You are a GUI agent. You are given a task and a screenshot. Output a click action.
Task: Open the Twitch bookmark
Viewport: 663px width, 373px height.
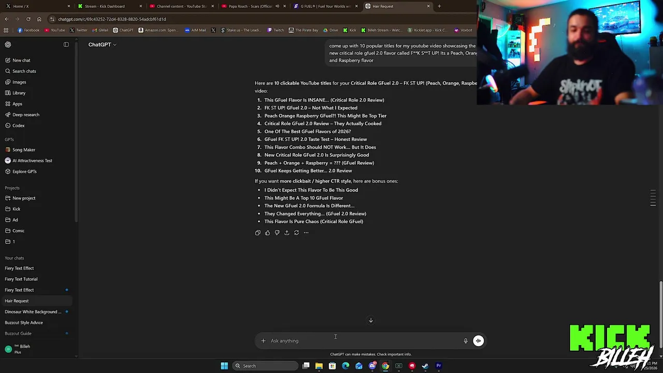(276, 30)
